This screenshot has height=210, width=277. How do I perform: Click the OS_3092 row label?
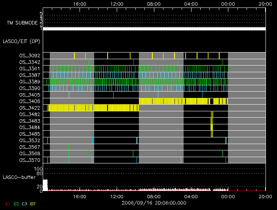click(x=29, y=56)
